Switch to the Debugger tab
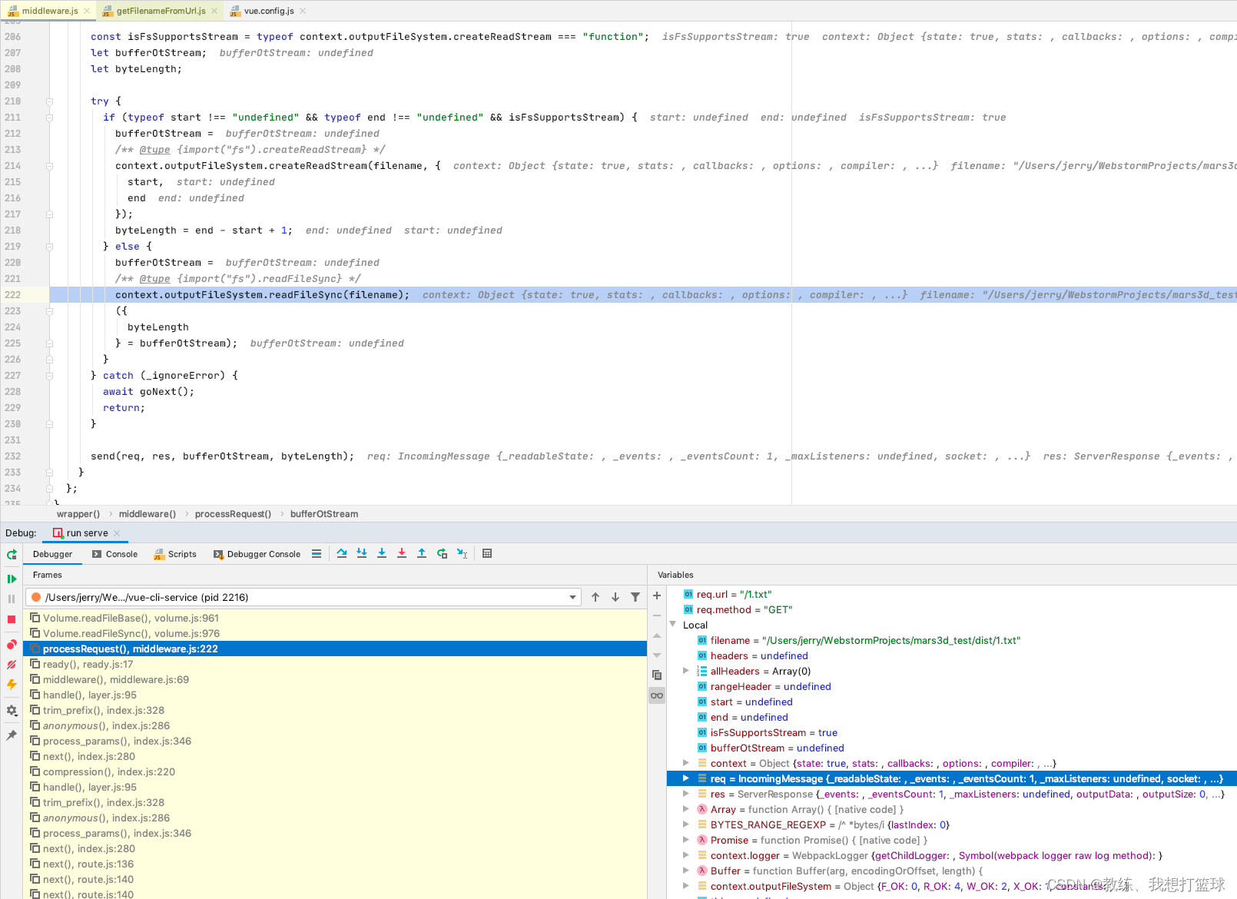The width and height of the screenshot is (1237, 899). click(x=52, y=554)
